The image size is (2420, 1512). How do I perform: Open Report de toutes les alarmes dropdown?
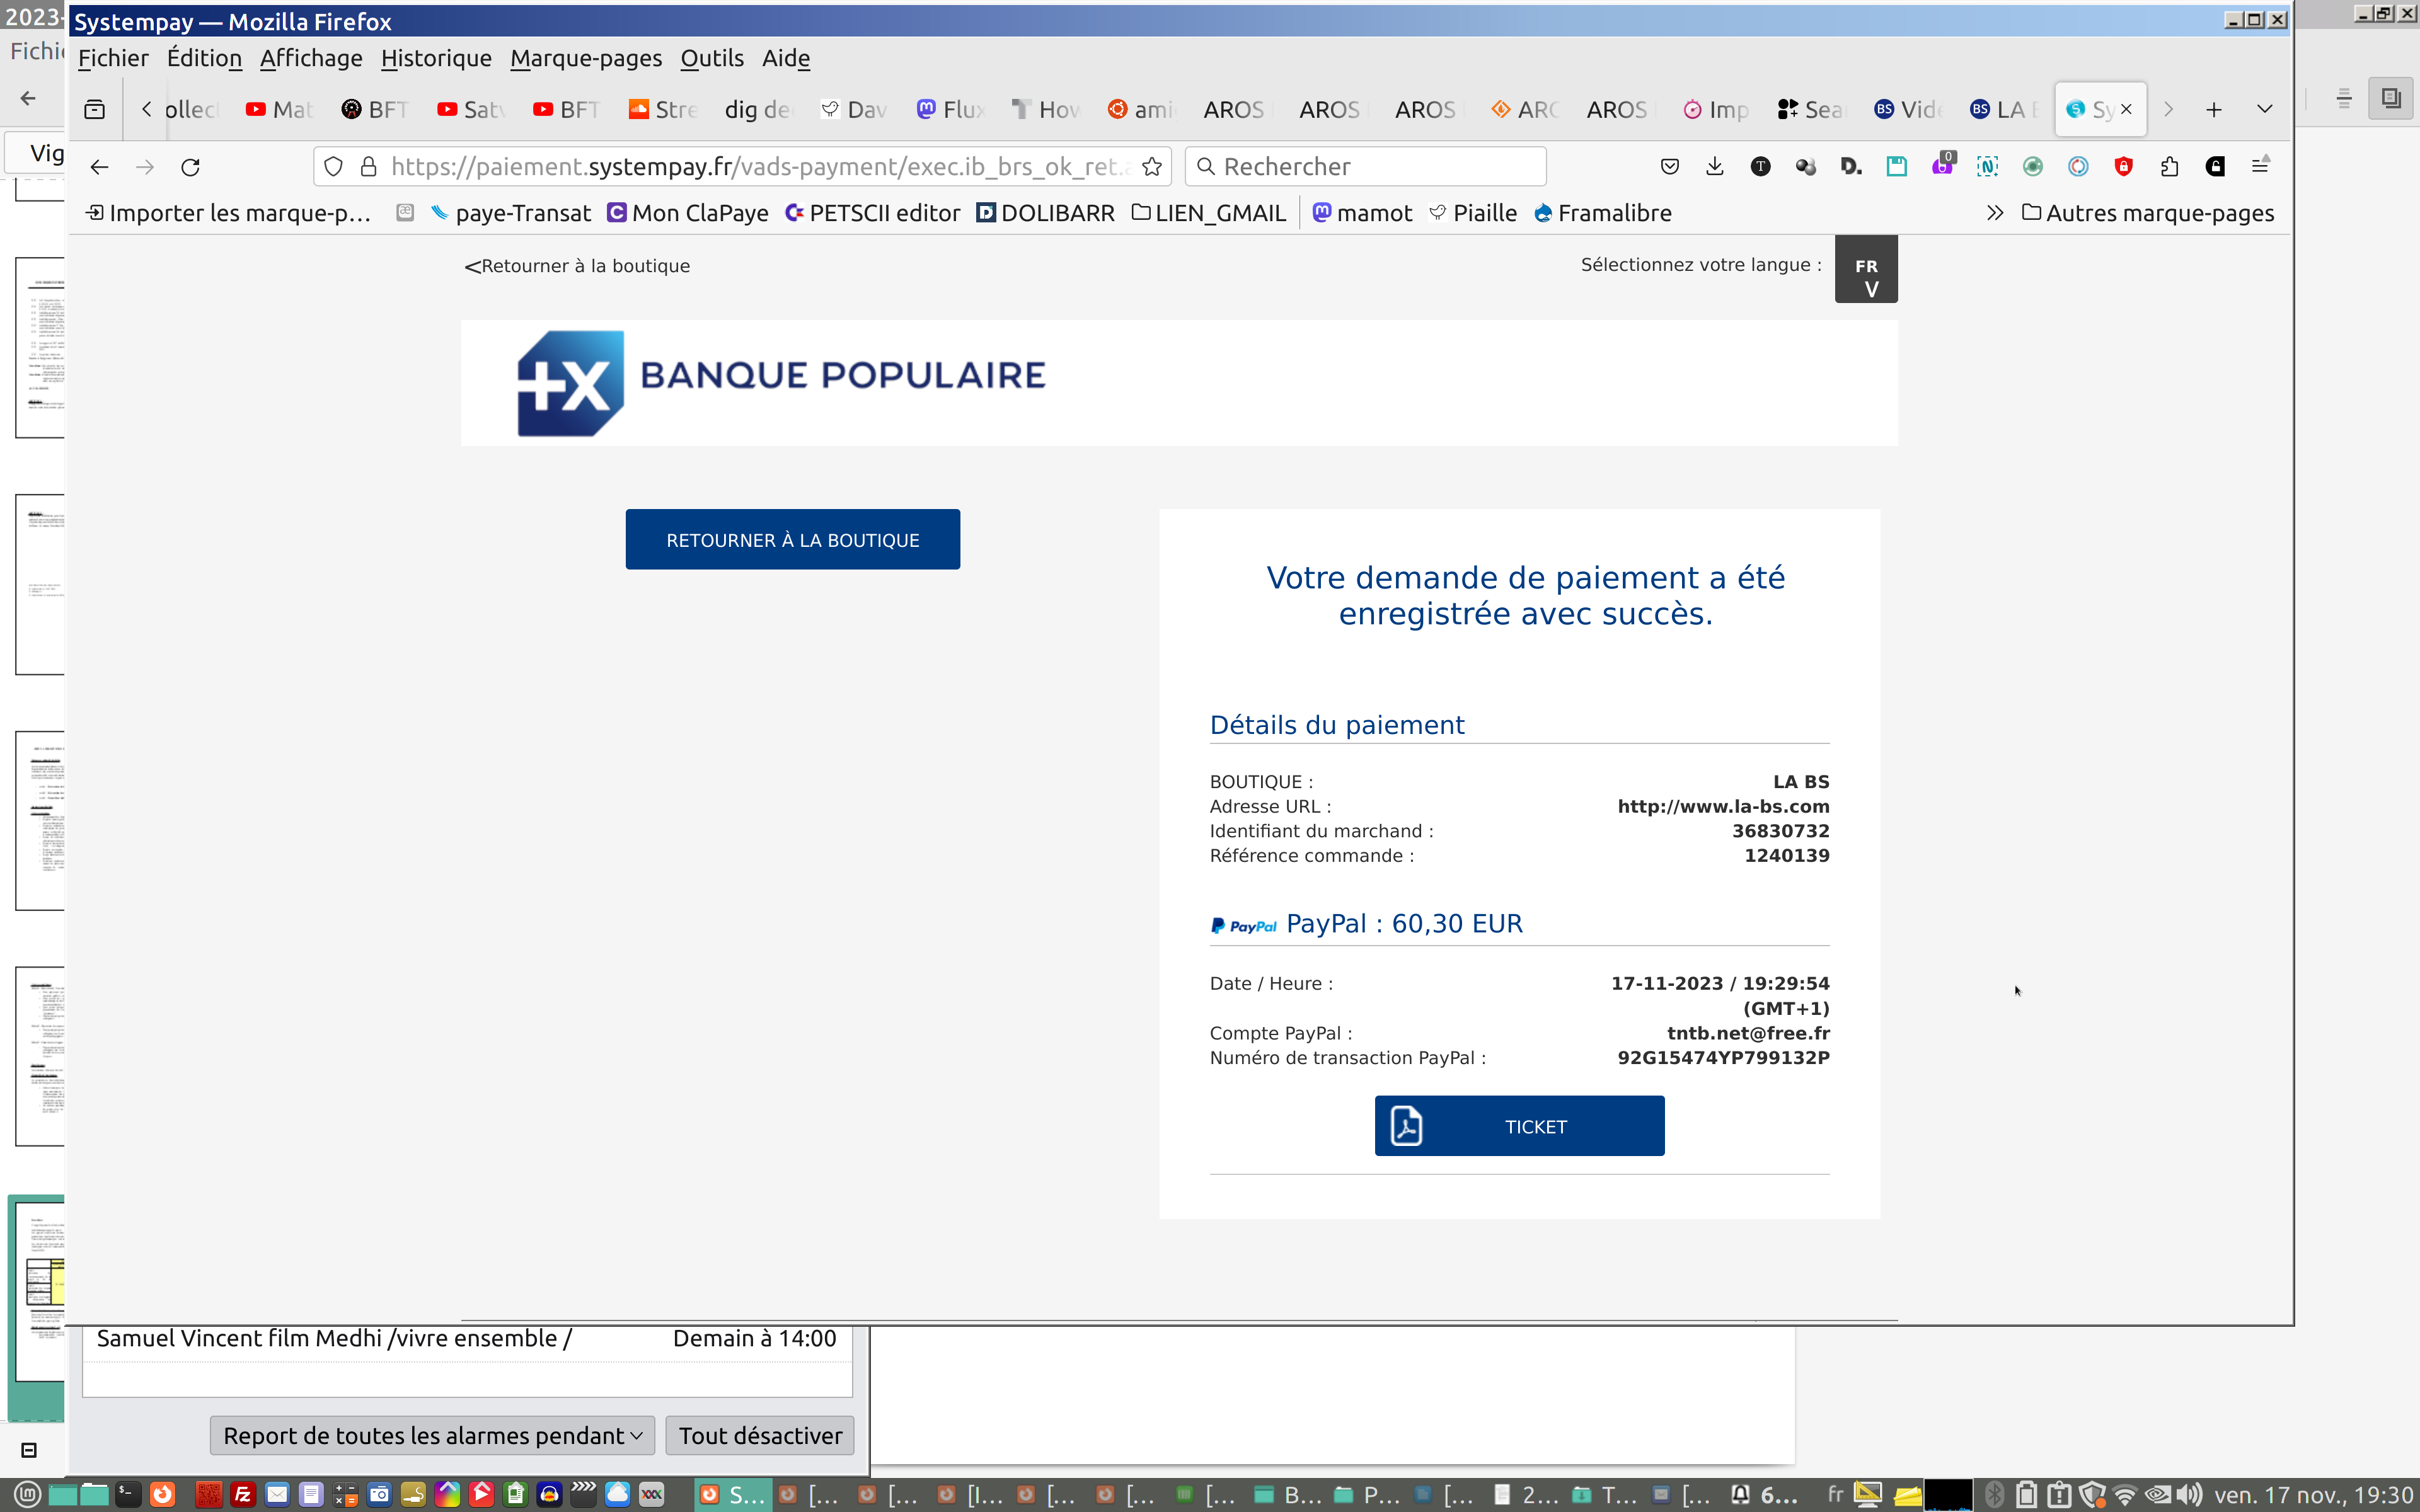pyautogui.click(x=432, y=1435)
